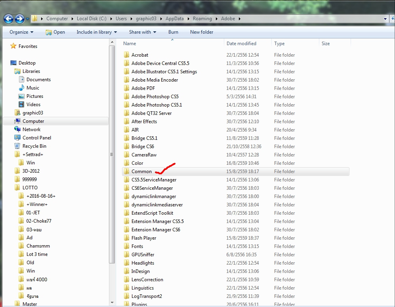Click the AppData breadcrumb segment

175,19
